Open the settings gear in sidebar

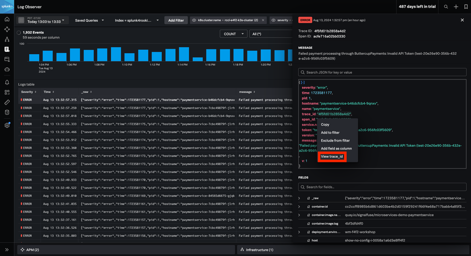7,125
